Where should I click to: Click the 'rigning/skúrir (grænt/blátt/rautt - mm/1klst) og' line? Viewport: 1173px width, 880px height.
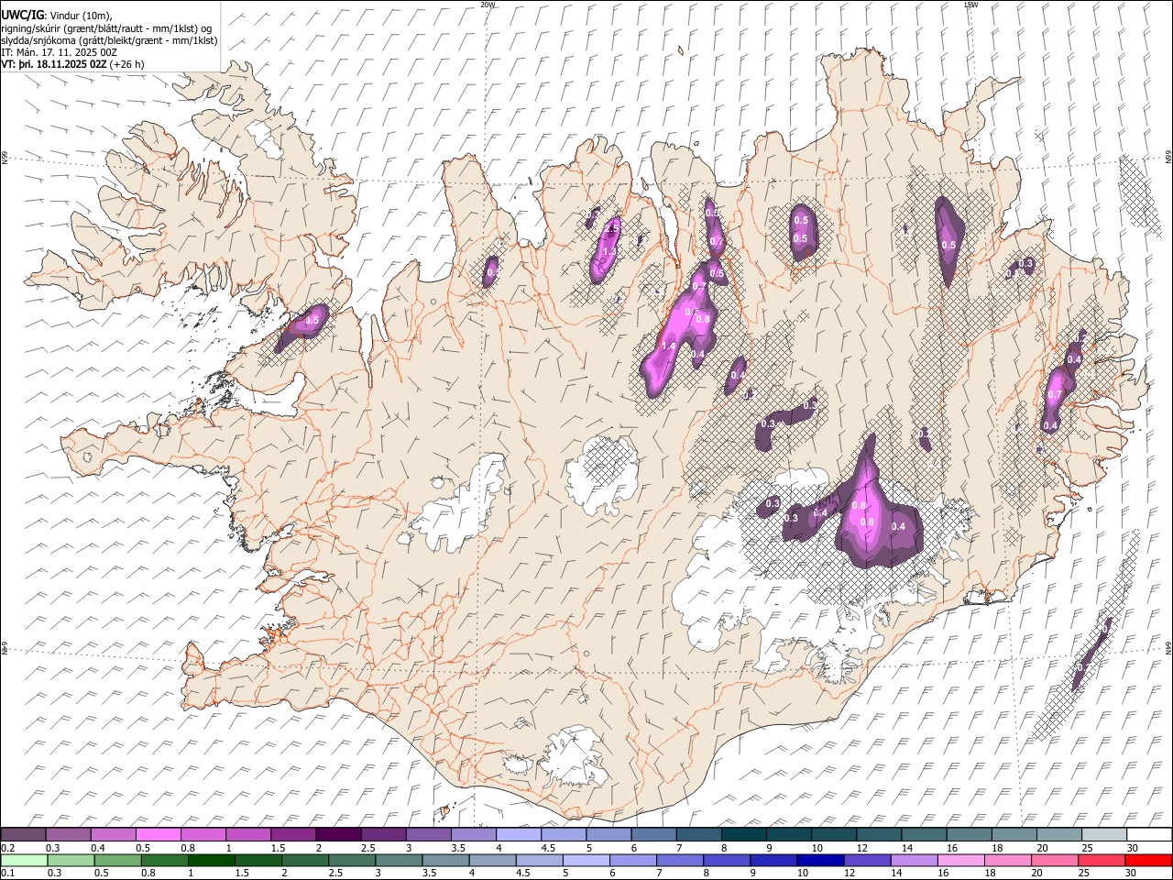click(106, 28)
